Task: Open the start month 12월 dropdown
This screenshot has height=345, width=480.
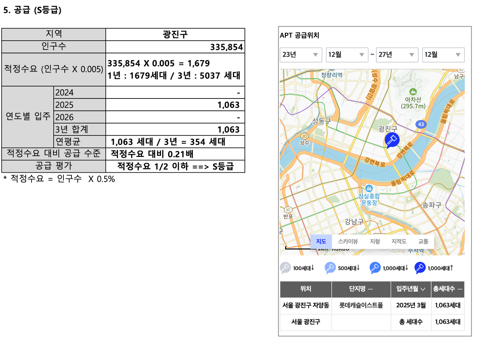Action: point(347,55)
